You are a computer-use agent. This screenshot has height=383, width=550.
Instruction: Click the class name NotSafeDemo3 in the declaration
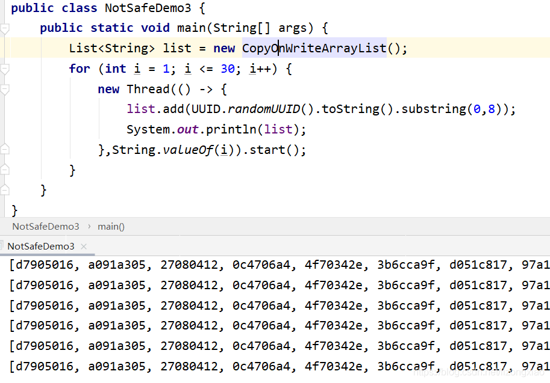pos(148,8)
